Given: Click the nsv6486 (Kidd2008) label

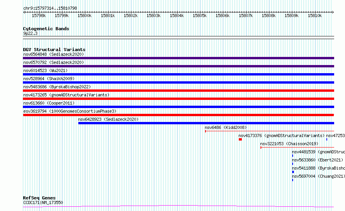Looking at the screenshot, I should click(x=226, y=127).
